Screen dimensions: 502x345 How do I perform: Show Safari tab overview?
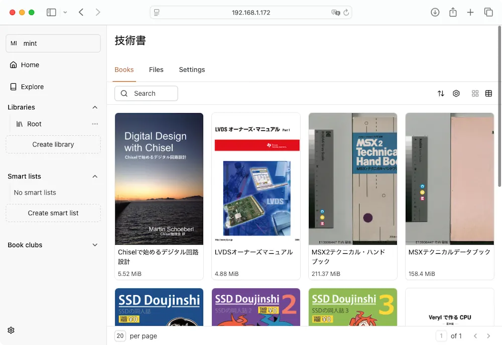click(x=488, y=13)
